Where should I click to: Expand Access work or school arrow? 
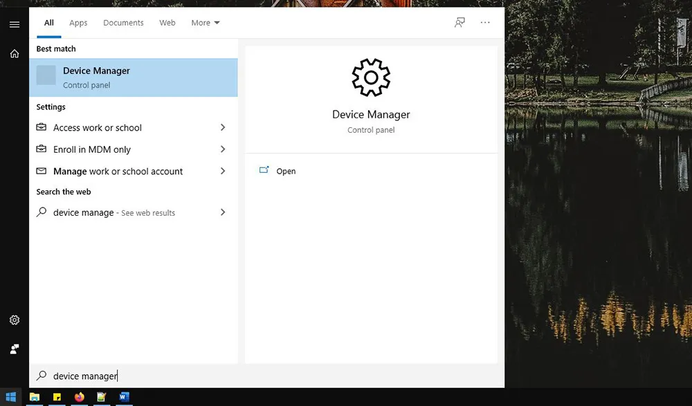[x=223, y=128]
